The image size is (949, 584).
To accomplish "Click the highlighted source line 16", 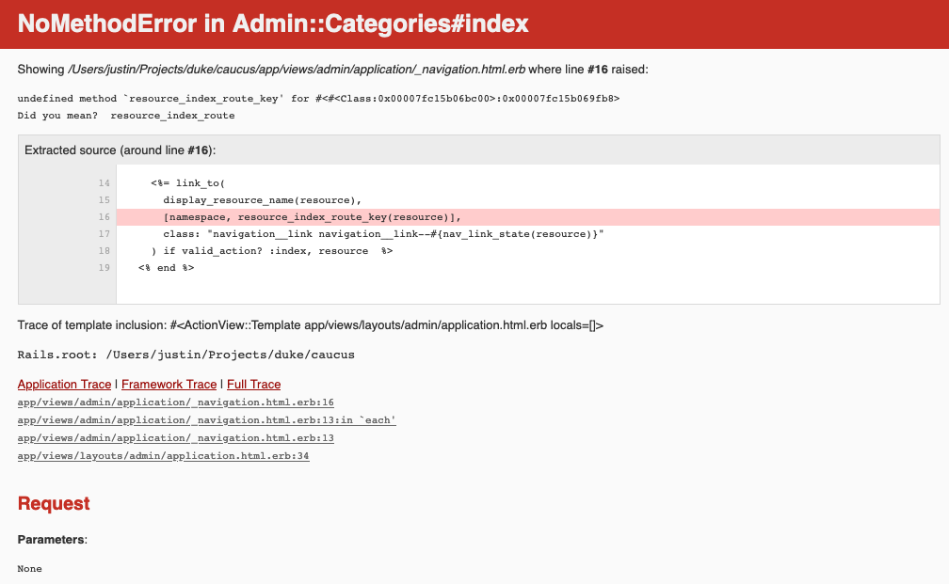I will tap(528, 217).
